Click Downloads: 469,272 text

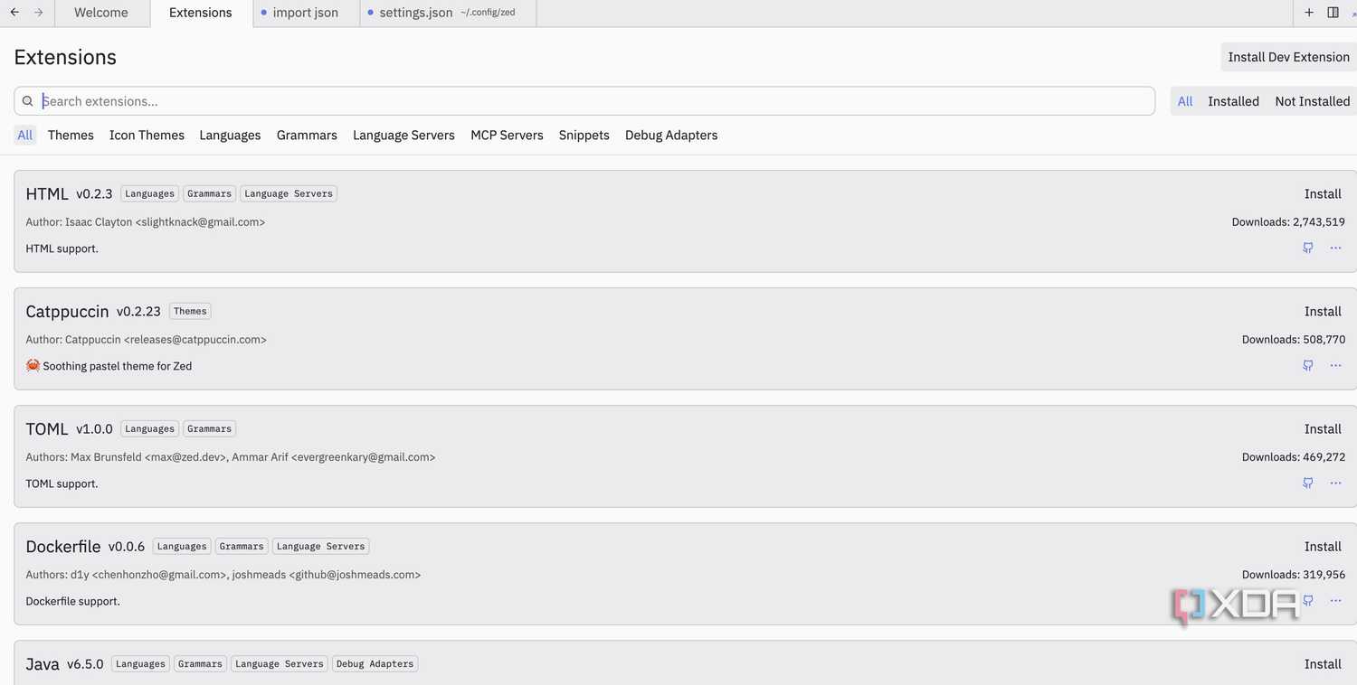pyautogui.click(x=1294, y=456)
